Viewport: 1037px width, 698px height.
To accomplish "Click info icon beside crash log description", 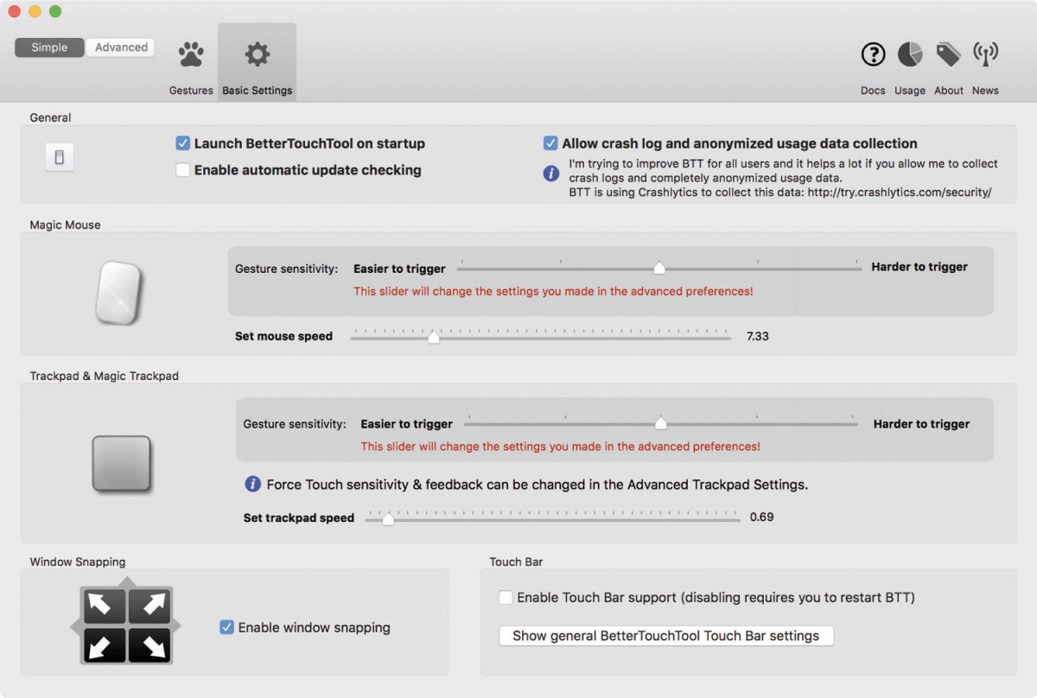I will (x=550, y=173).
